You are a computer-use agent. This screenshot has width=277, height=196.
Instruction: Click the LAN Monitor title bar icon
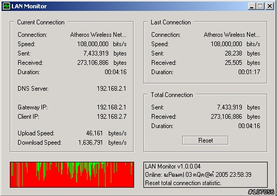point(6,6)
